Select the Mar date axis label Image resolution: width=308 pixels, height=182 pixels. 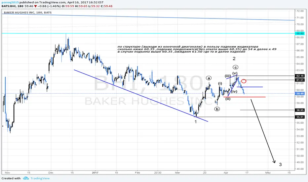tap(177, 172)
